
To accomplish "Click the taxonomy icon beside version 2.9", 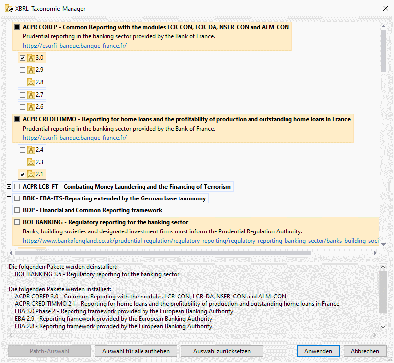I will [x=31, y=70].
